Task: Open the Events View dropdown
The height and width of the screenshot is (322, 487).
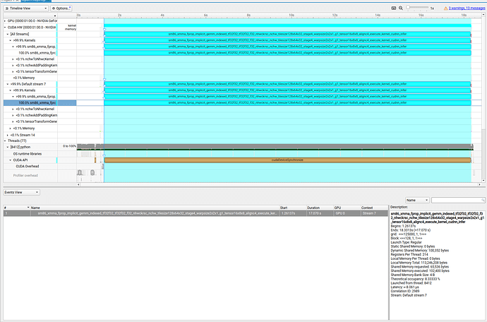Action: [x=22, y=191]
